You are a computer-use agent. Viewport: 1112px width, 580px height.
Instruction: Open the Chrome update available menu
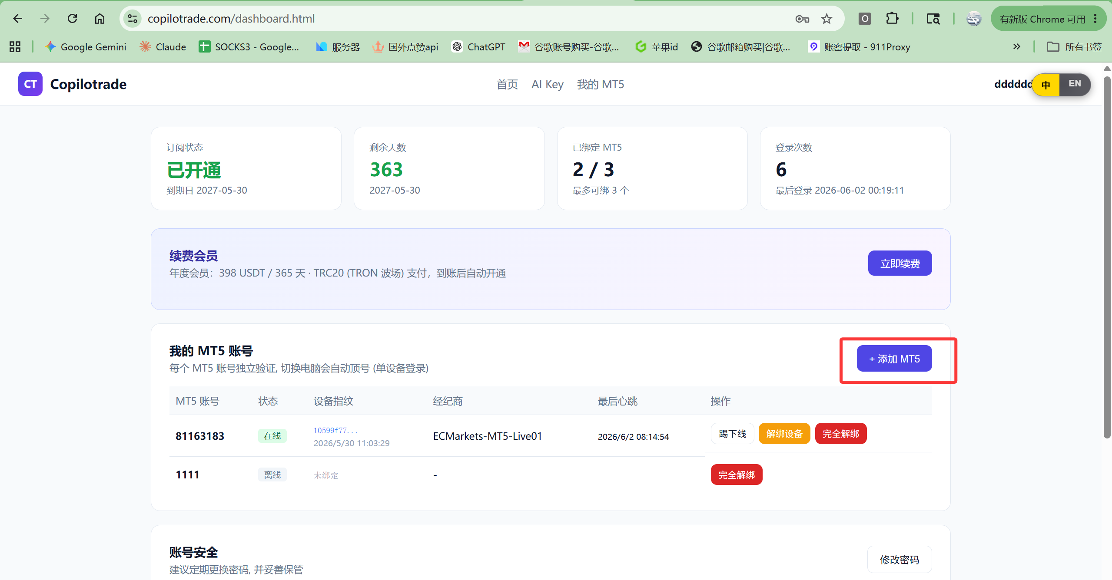pyautogui.click(x=1048, y=19)
